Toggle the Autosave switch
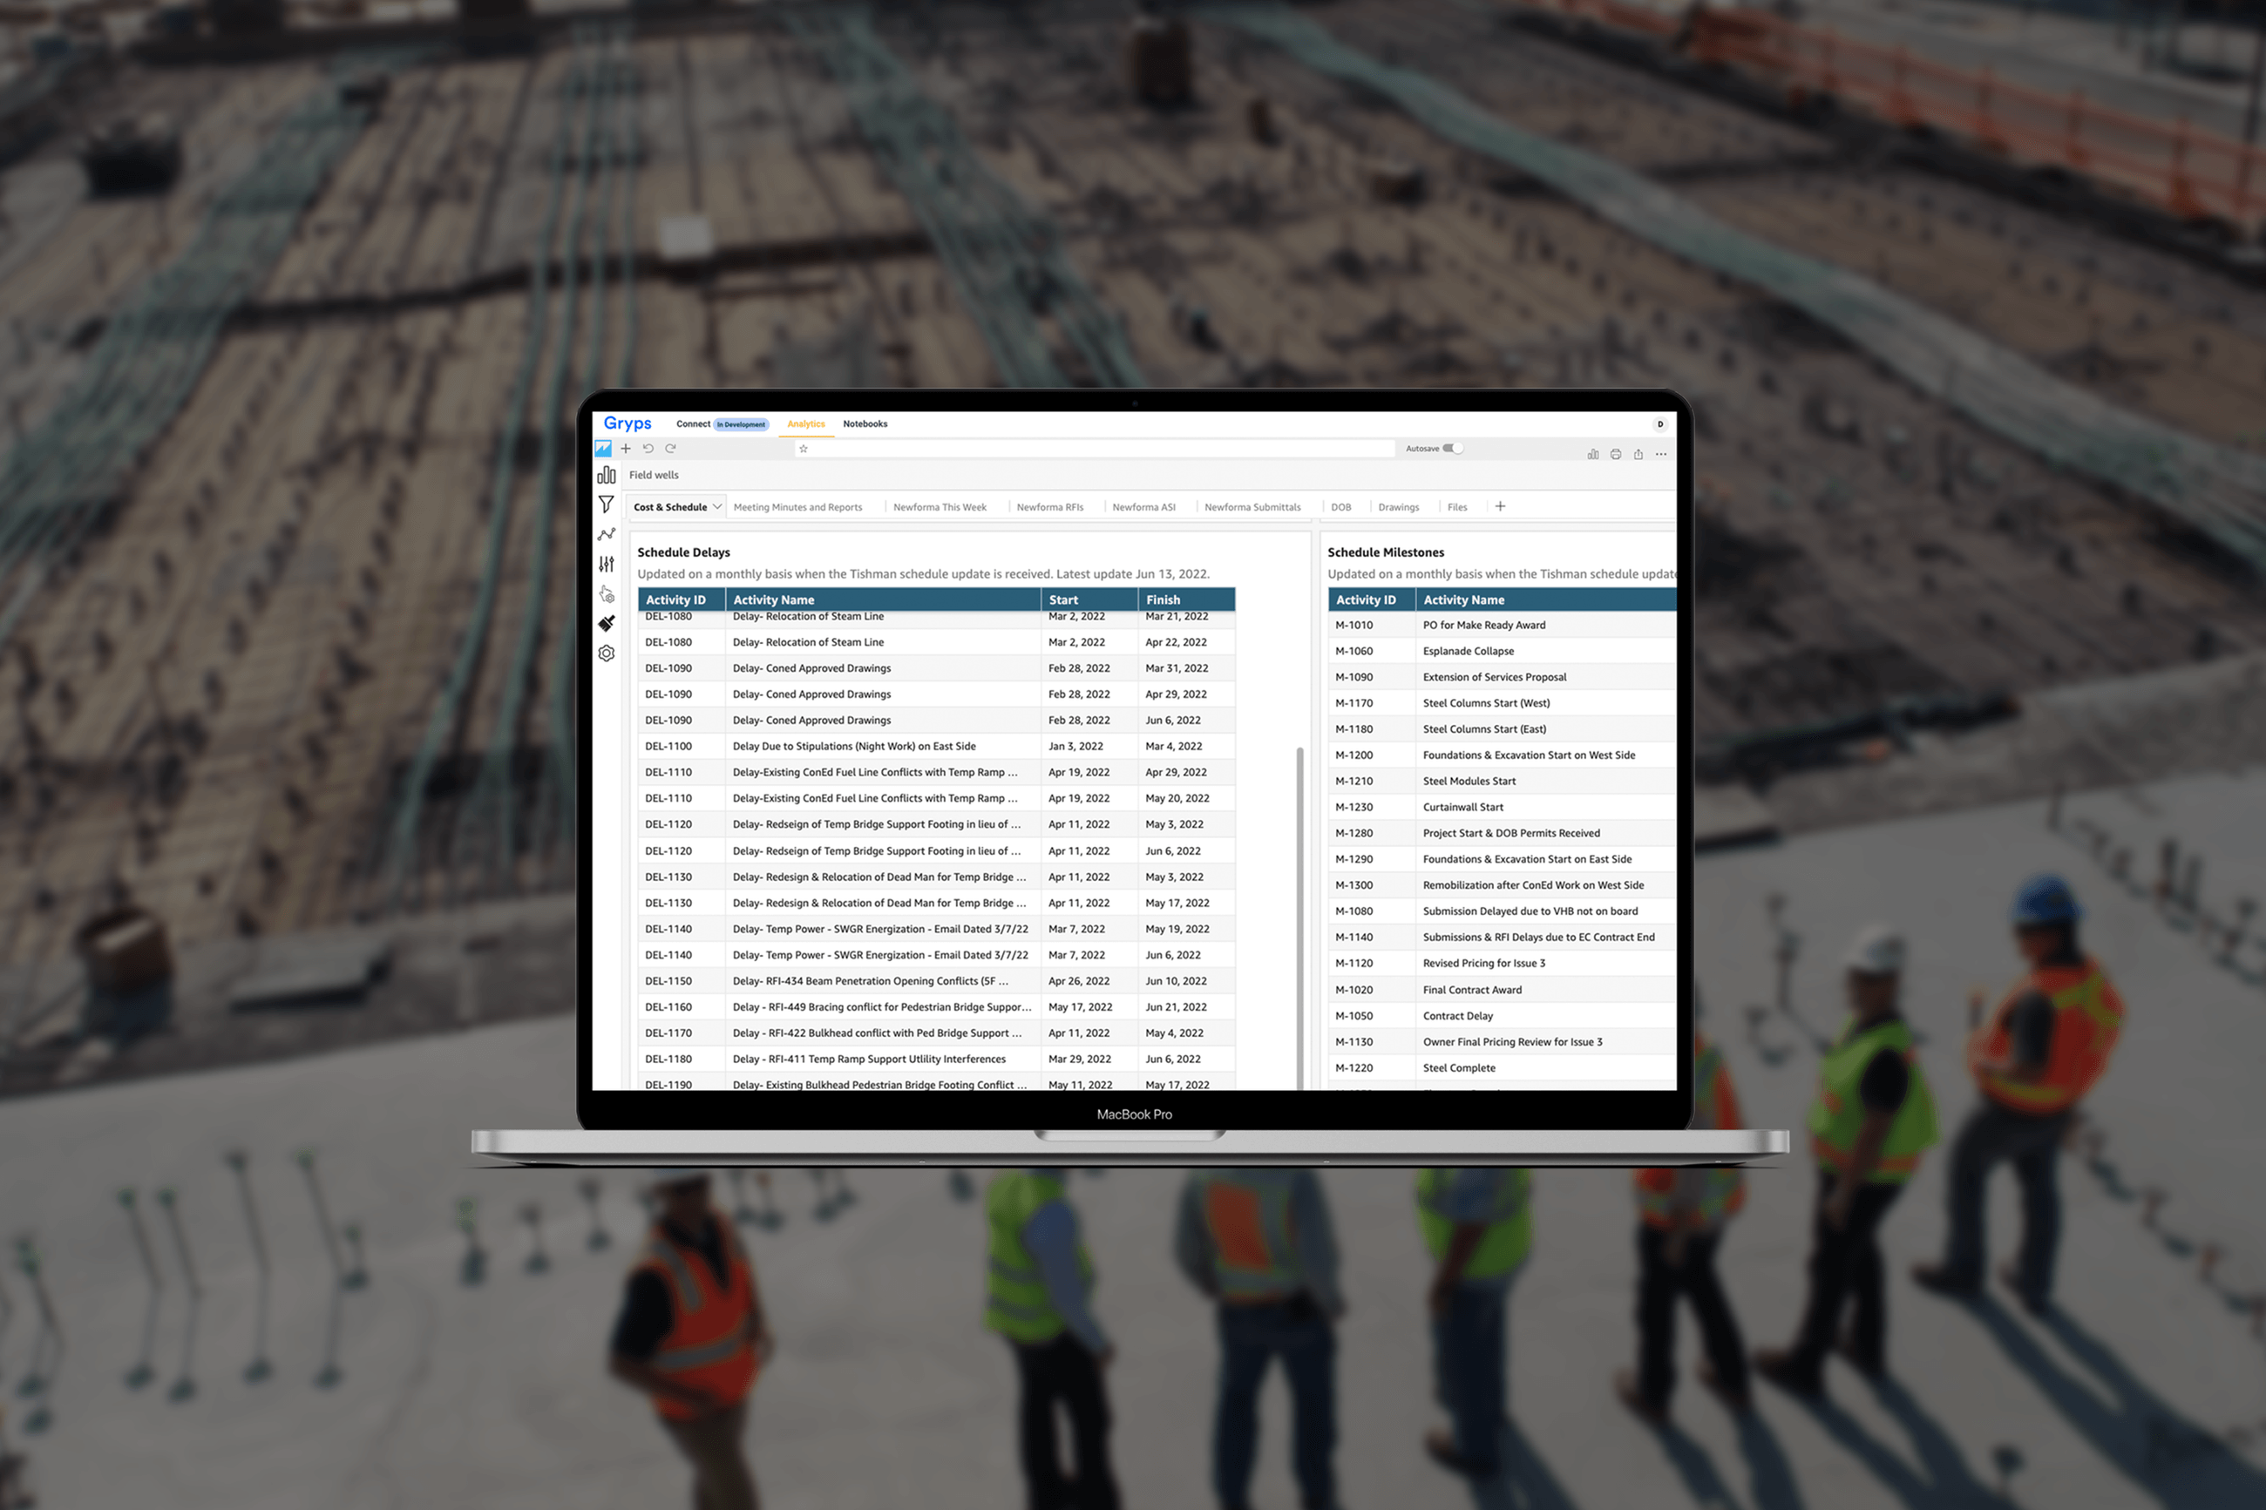Viewport: 2266px width, 1510px height. point(1452,449)
